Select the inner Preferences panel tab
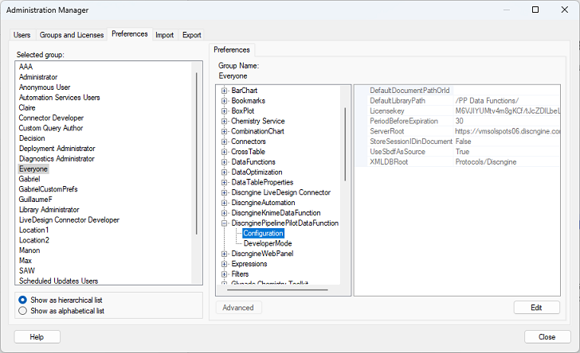The image size is (580, 353). point(232,49)
